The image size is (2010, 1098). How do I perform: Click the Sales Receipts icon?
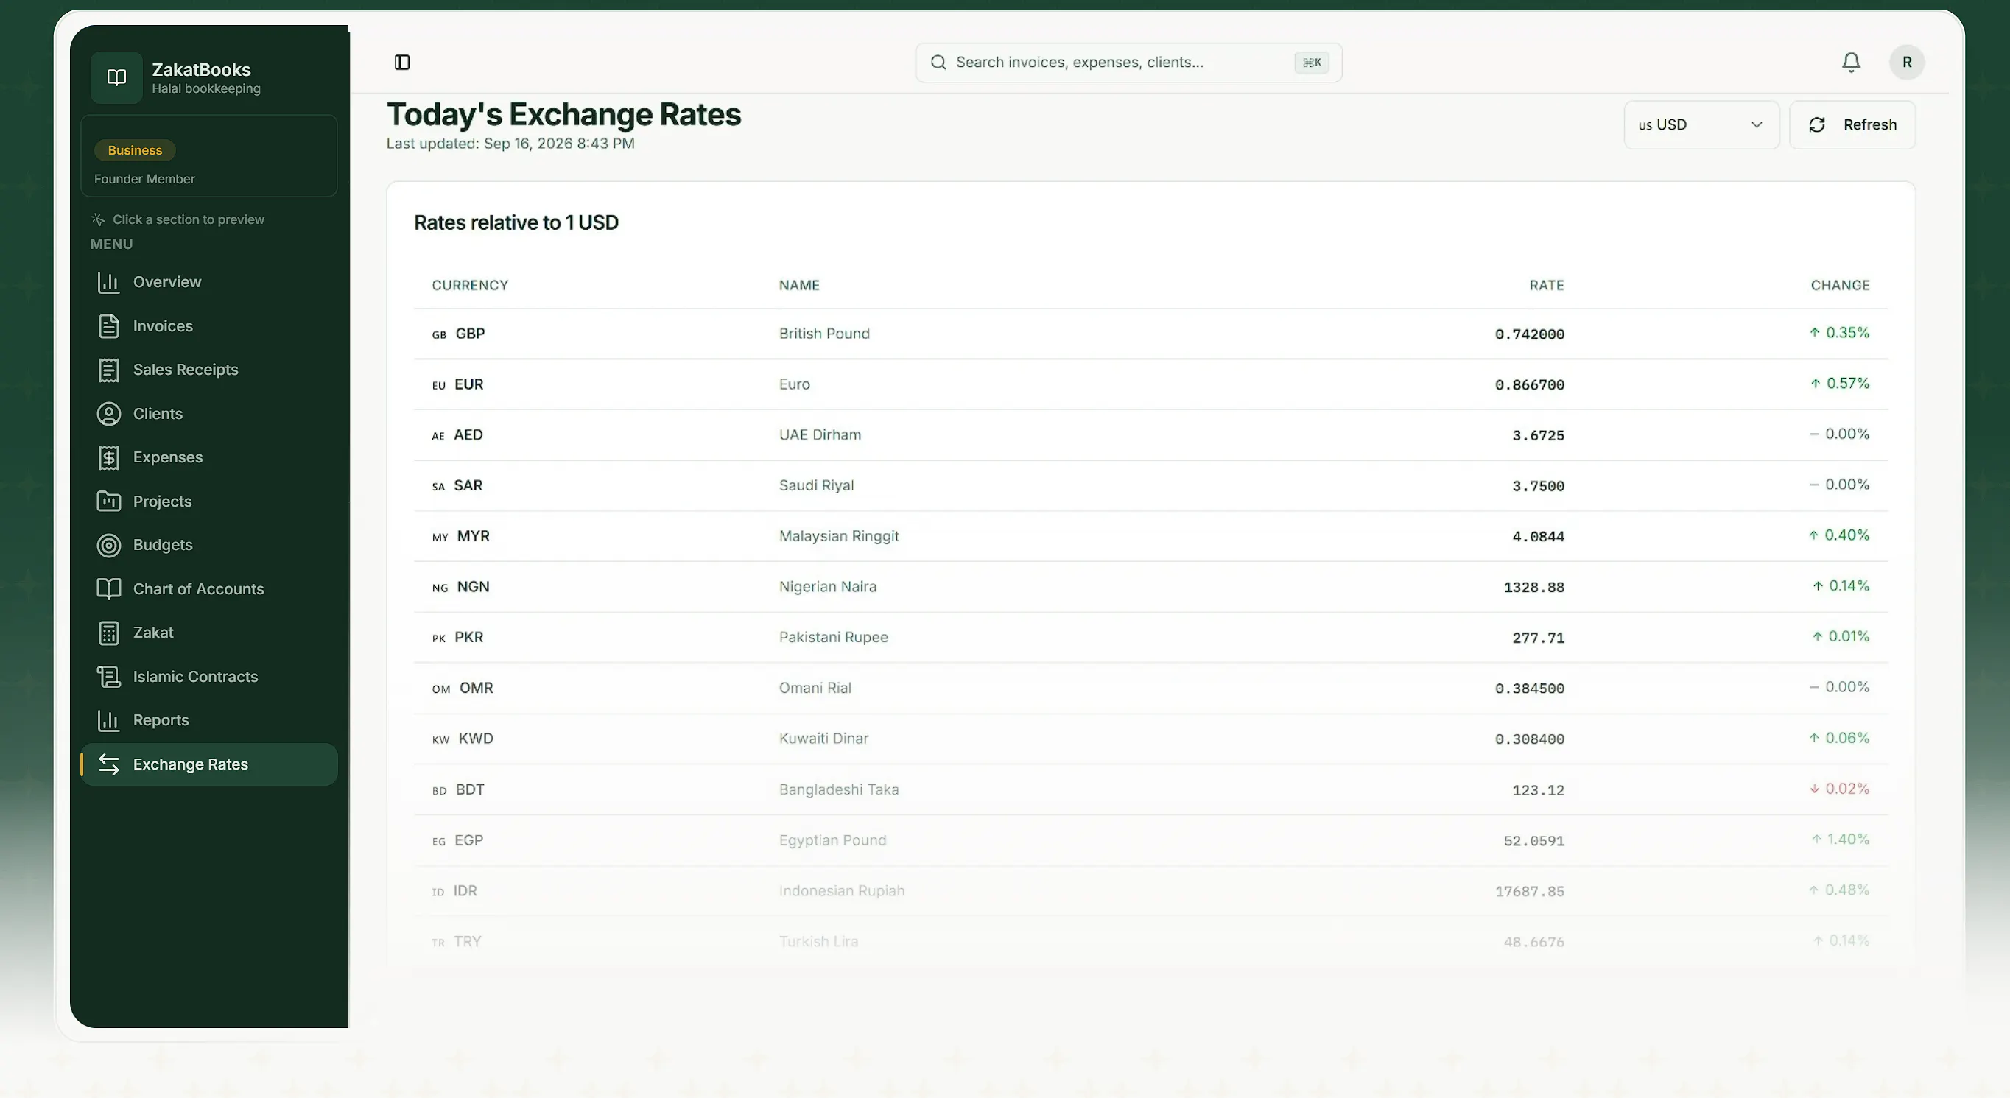pyautogui.click(x=108, y=370)
